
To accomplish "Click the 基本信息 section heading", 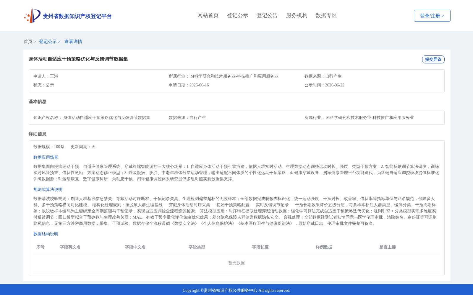I will [x=38, y=101].
